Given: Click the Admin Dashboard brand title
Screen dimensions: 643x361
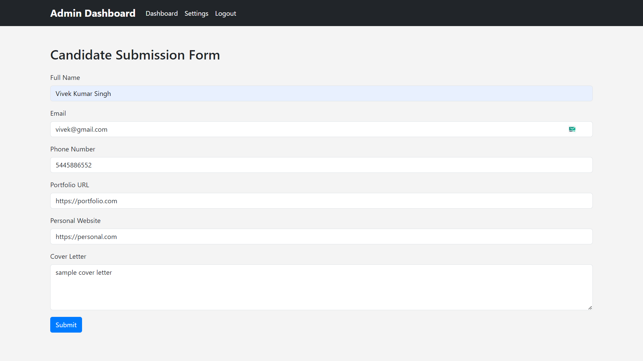Looking at the screenshot, I should [93, 13].
